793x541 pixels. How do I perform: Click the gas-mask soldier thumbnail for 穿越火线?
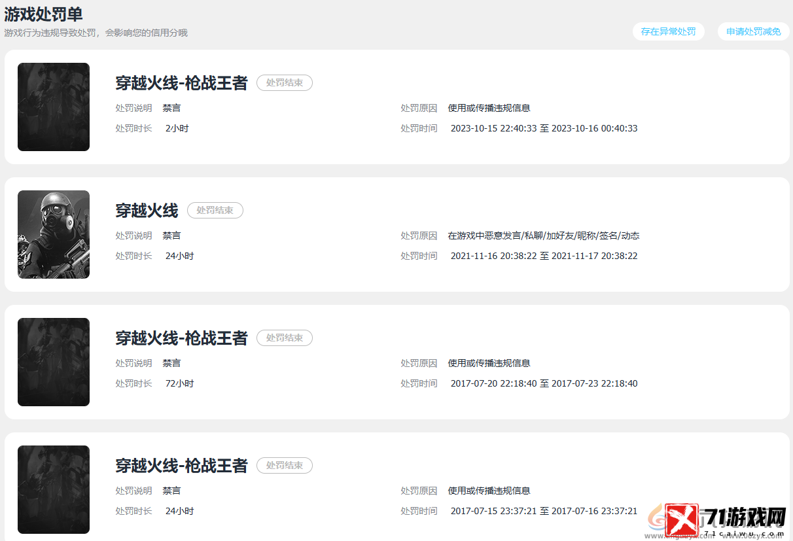[54, 234]
